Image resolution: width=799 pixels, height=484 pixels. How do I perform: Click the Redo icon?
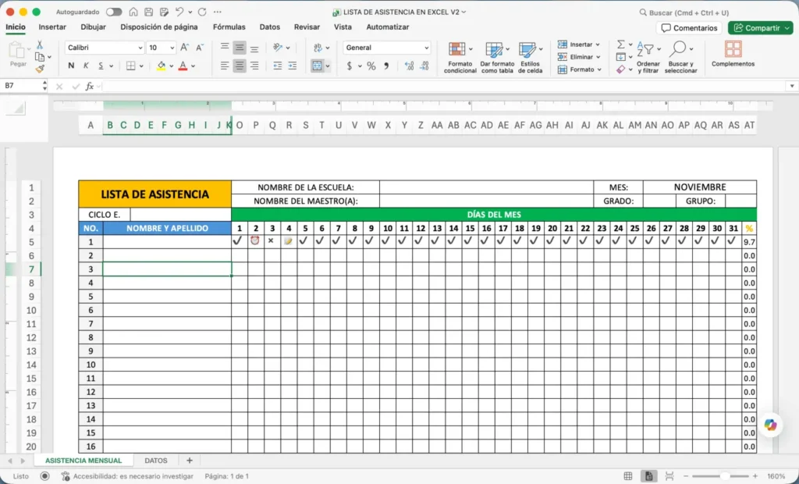(x=202, y=12)
